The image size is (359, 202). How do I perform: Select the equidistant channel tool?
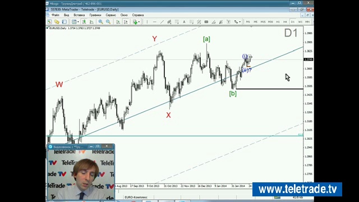tap(169, 22)
